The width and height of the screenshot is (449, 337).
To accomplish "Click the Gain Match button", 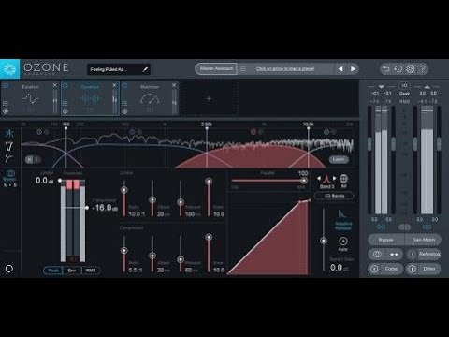I will click(x=423, y=240).
